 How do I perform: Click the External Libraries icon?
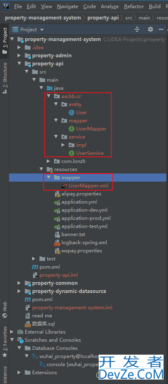(20, 332)
